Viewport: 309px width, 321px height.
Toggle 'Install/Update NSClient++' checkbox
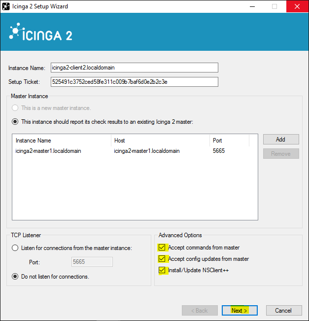[x=162, y=270]
